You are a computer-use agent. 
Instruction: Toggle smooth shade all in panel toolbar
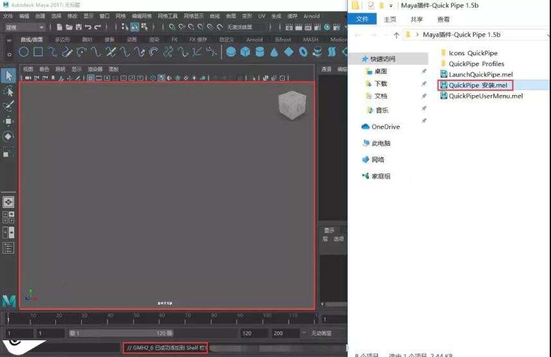click(161, 78)
